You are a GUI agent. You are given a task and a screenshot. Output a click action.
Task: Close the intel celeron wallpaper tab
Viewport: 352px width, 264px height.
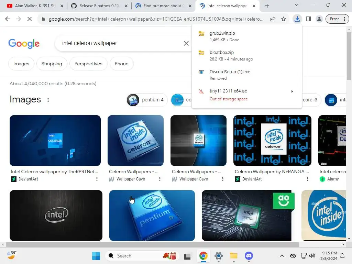point(254,6)
